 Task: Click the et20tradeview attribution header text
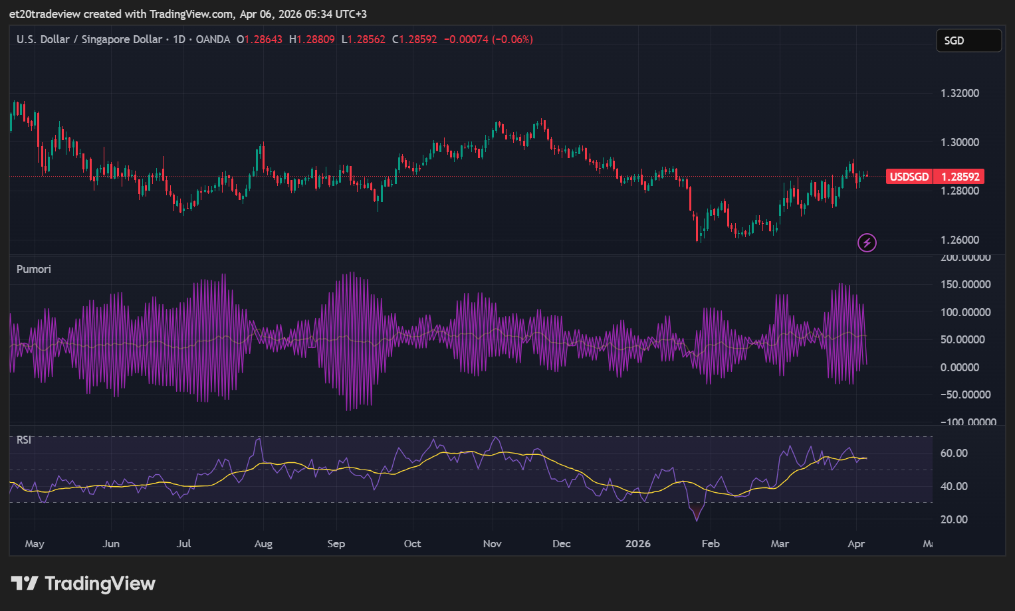pos(188,14)
